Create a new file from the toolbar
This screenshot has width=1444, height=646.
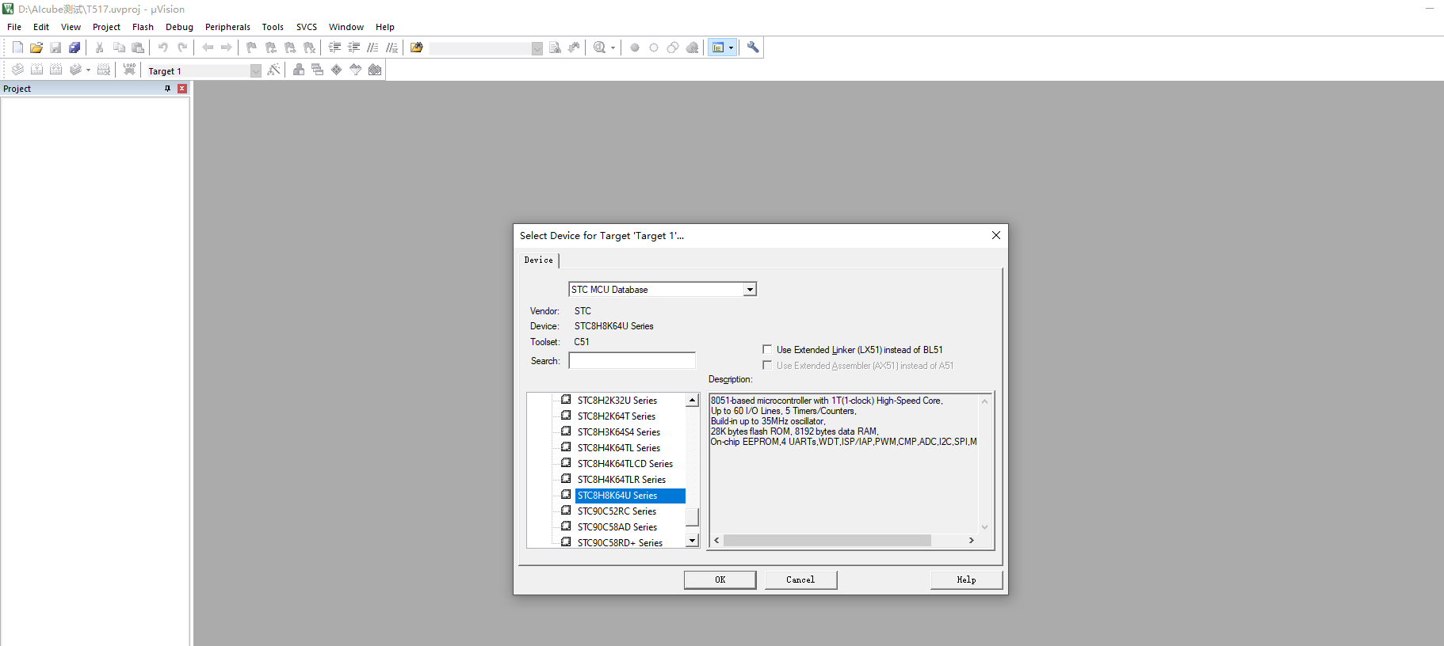(x=17, y=47)
